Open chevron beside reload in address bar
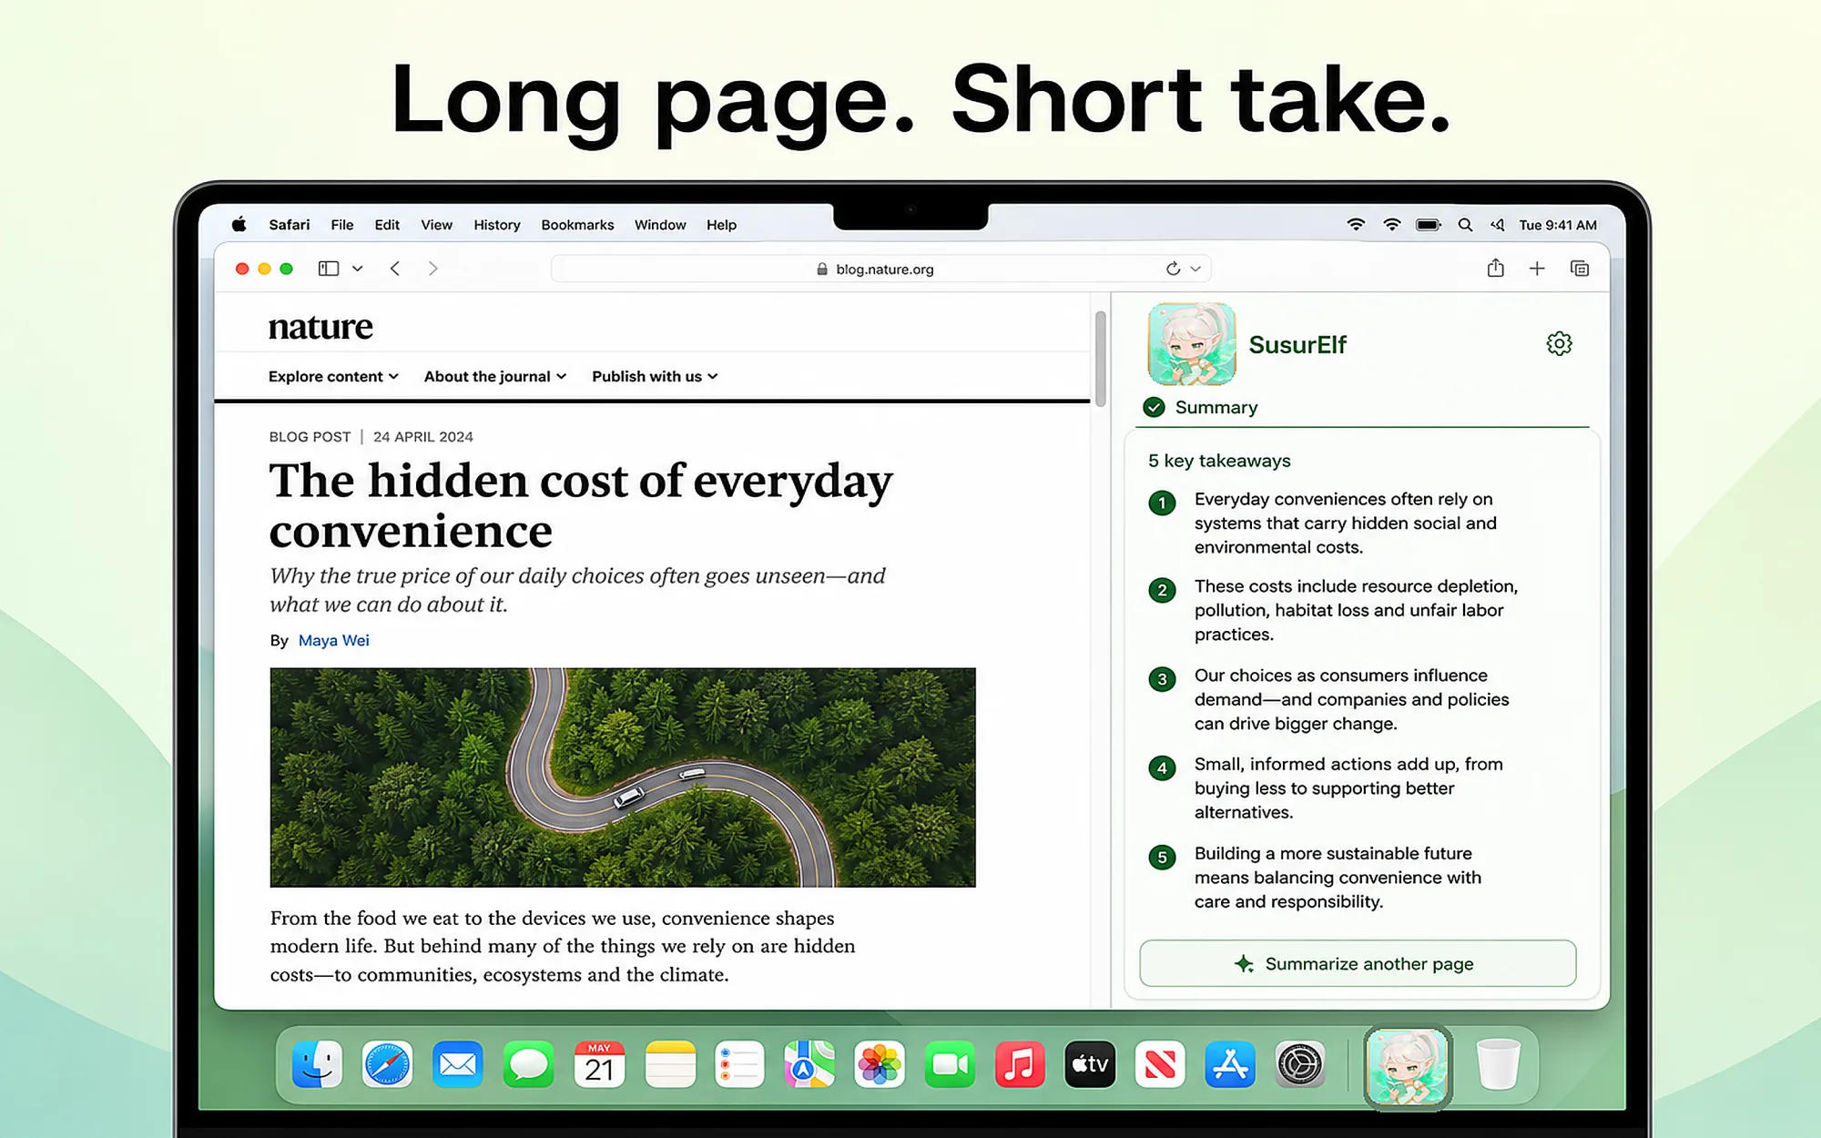Image resolution: width=1821 pixels, height=1138 pixels. click(1195, 269)
